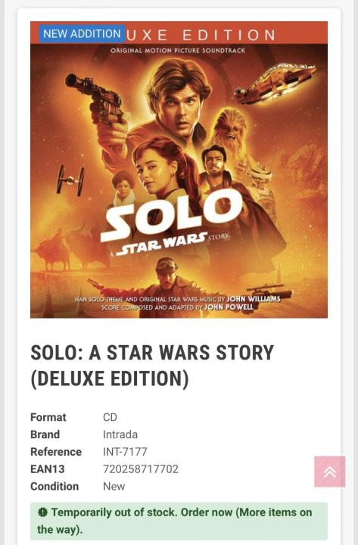Click the Temporarily out of stock notice
This screenshot has height=545, width=358.
pyautogui.click(x=179, y=521)
